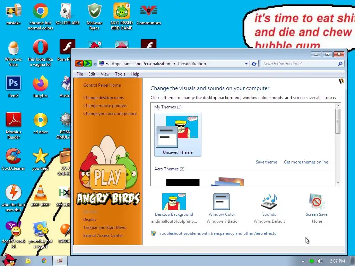The height and width of the screenshot is (266, 355).
Task: Open the 'who the fuck uses this' icon
Action: 14,198
